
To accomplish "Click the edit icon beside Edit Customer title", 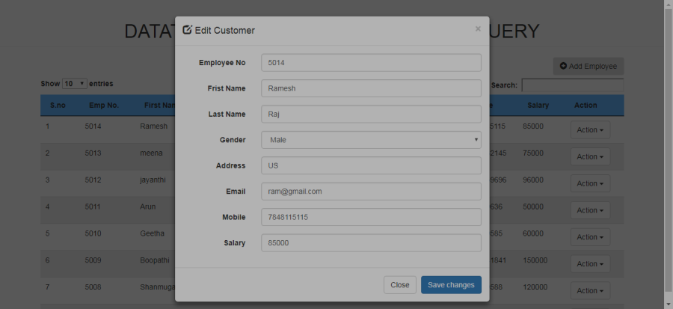I will click(187, 30).
